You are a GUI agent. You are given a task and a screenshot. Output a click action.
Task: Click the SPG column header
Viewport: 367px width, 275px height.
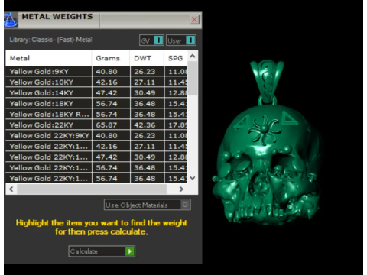(x=176, y=58)
